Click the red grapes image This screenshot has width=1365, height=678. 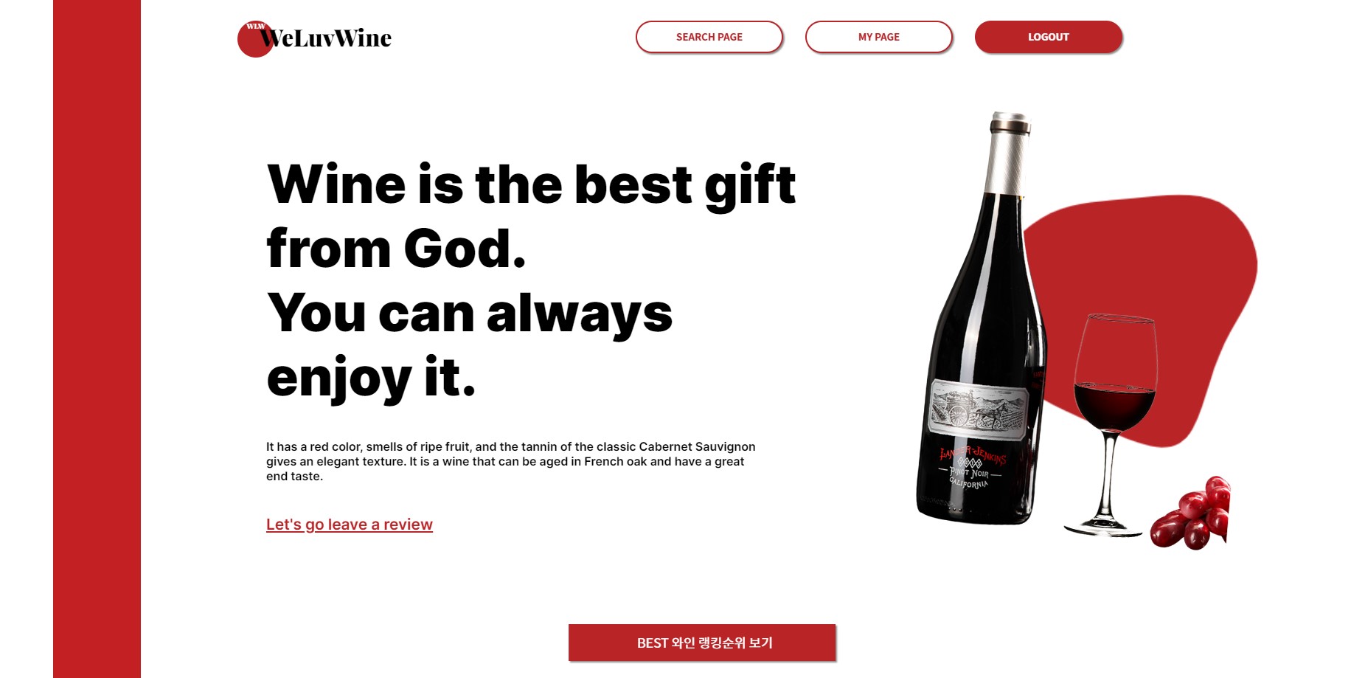click(1191, 514)
